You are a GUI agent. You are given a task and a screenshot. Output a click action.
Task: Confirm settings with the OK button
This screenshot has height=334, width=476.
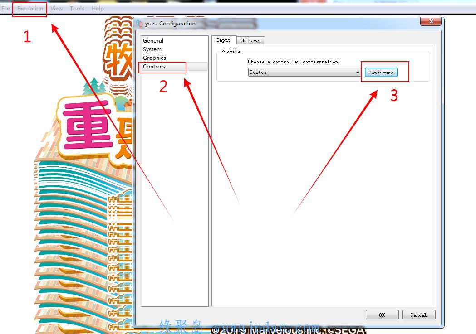coord(382,315)
